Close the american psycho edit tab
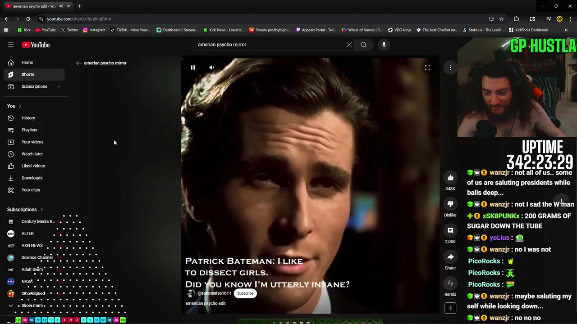This screenshot has width=577, height=324. pos(69,6)
